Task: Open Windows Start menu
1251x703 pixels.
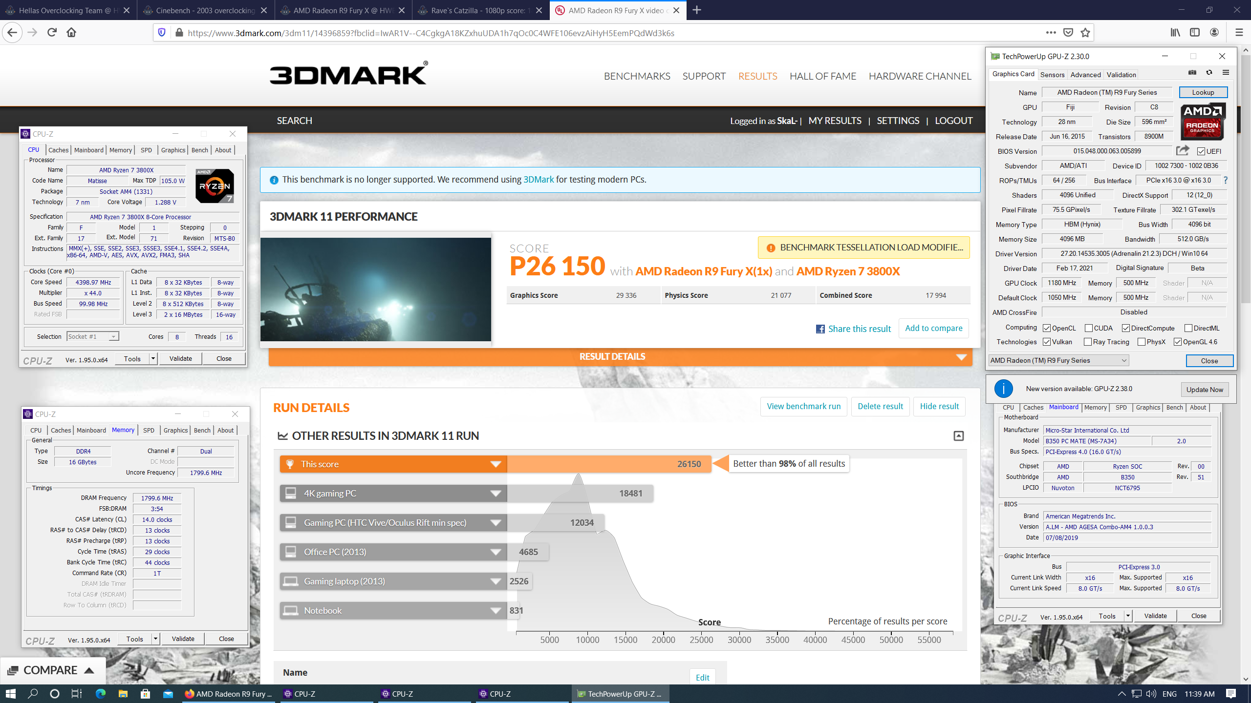Action: (x=11, y=694)
